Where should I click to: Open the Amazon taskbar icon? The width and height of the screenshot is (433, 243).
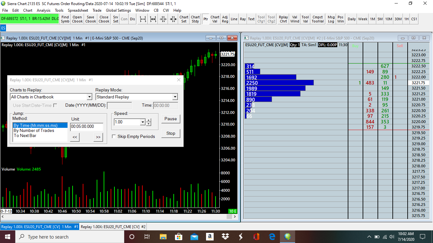pos(210,237)
